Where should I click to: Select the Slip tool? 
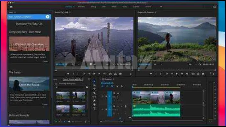click(94, 97)
